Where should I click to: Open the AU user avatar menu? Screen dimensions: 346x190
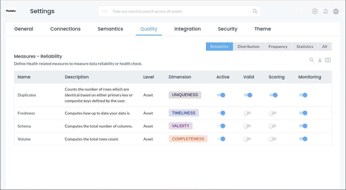[x=336, y=11]
